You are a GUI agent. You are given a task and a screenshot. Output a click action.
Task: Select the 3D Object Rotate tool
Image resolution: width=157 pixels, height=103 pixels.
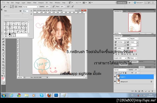pos(3,65)
